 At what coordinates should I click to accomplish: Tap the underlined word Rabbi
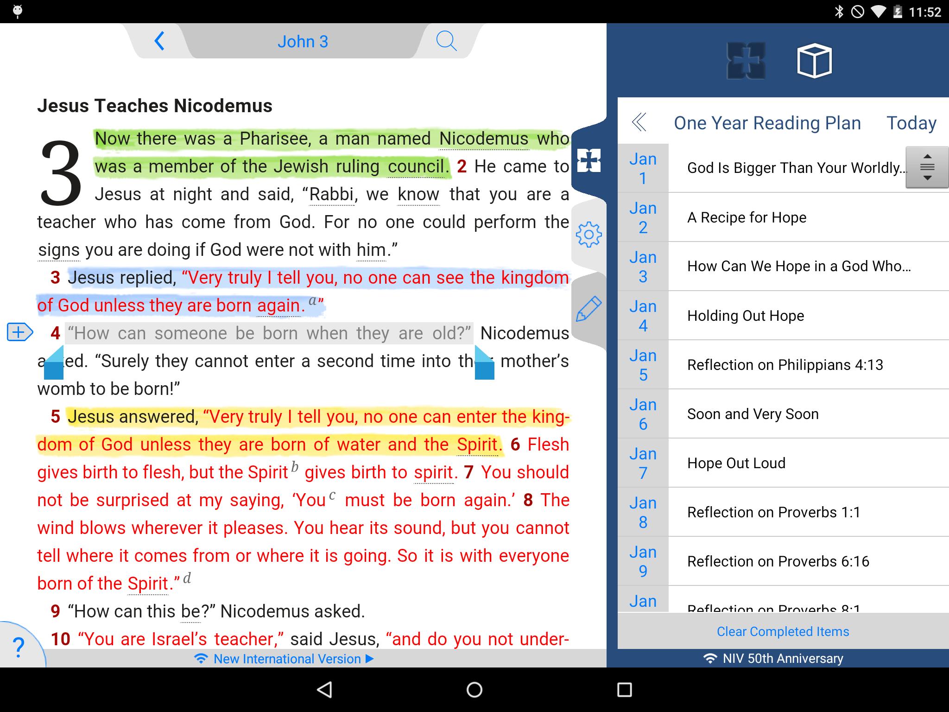pyautogui.click(x=332, y=194)
